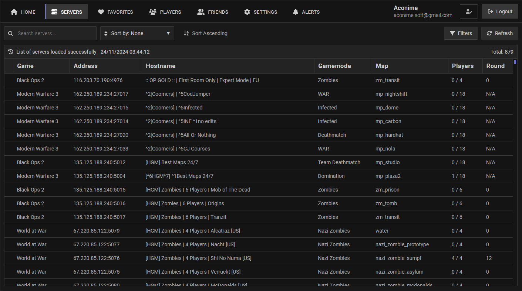Click the Friends people icon
Screen dimensions: 522x291
point(201,12)
